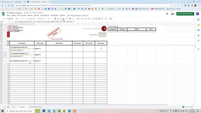Open the Расширения menu
201x113 pixels.
(54, 15)
